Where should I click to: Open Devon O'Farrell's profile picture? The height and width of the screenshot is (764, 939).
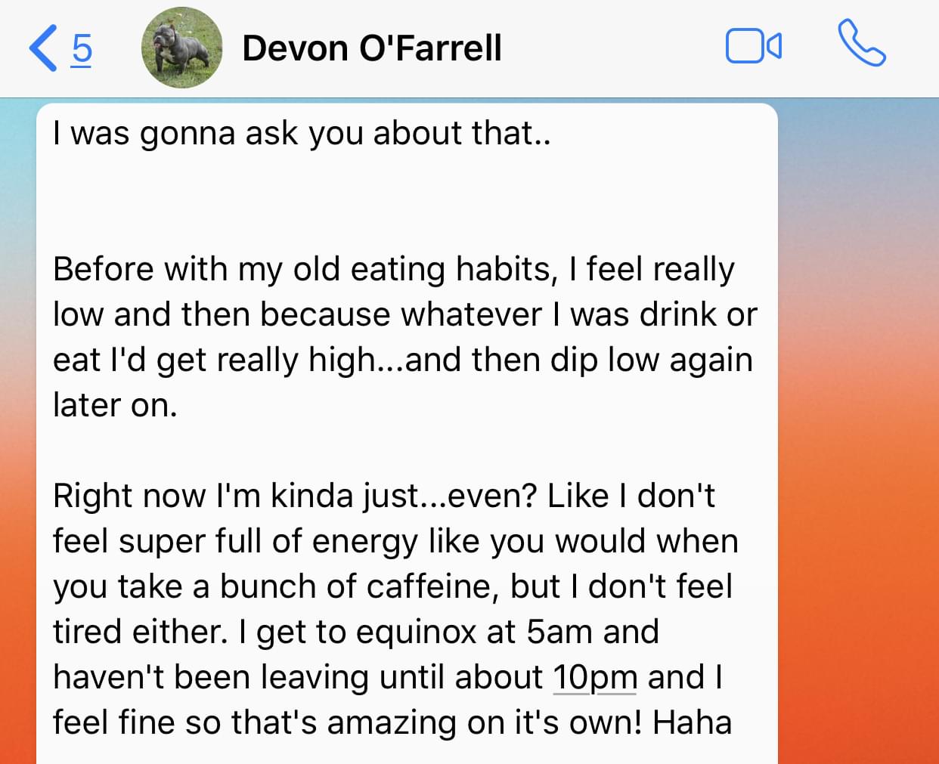(181, 48)
